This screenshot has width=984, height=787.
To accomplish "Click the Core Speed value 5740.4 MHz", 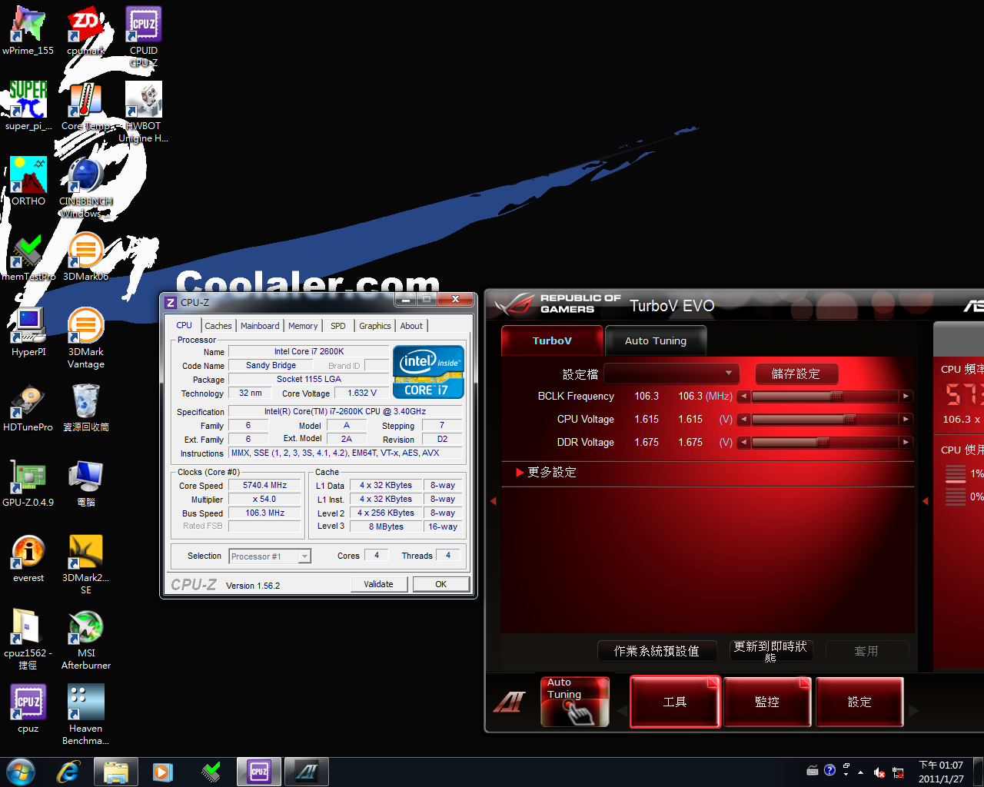I will coord(265,486).
